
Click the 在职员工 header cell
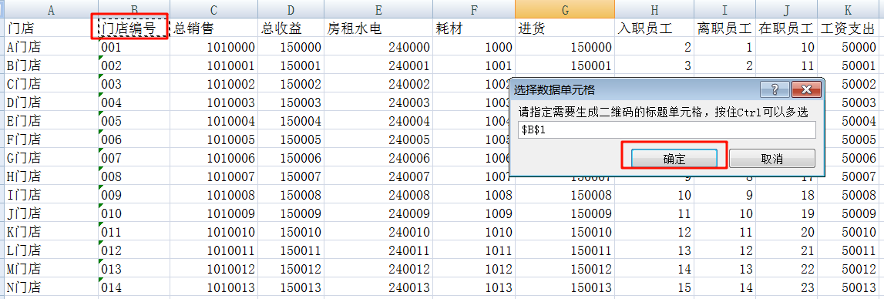[x=786, y=29]
